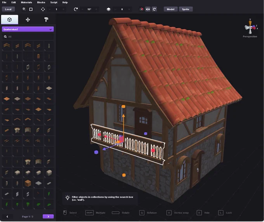Screen dimensions: 264x222
Task: Click the L Lock shortcut hint
Action: click(x=225, y=213)
